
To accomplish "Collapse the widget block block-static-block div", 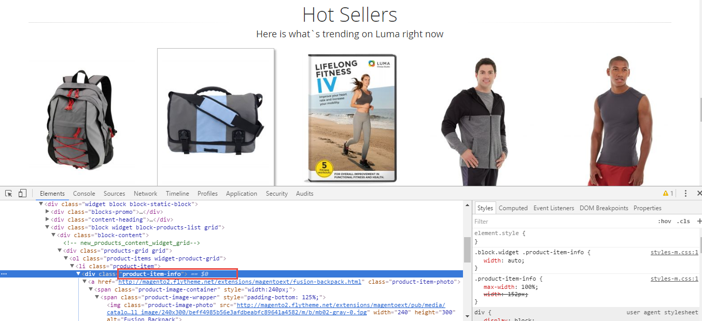I will [x=41, y=204].
